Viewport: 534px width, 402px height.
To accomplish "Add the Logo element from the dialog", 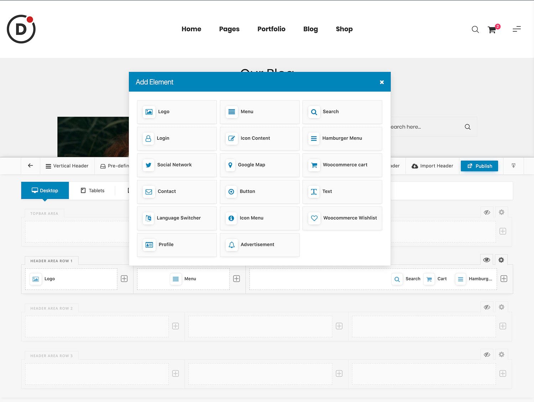I will [x=177, y=112].
